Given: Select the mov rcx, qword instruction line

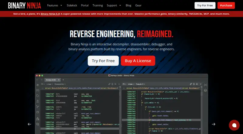Looking at the screenshot, I should [82, 124].
